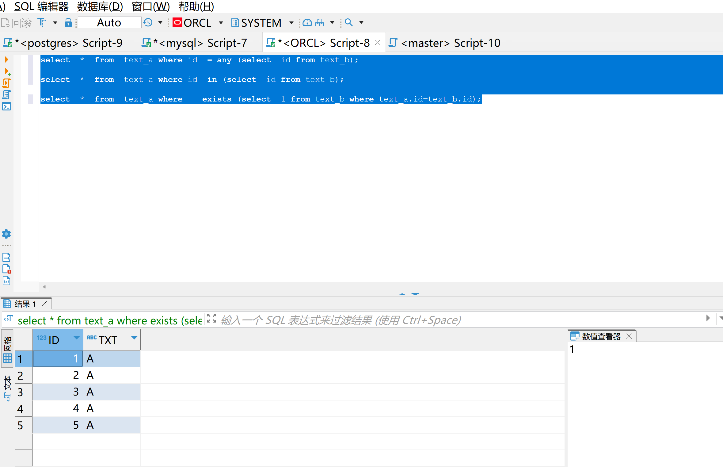Open SQL console terminal icon
Viewport: 723px width, 467px height.
tap(6, 107)
